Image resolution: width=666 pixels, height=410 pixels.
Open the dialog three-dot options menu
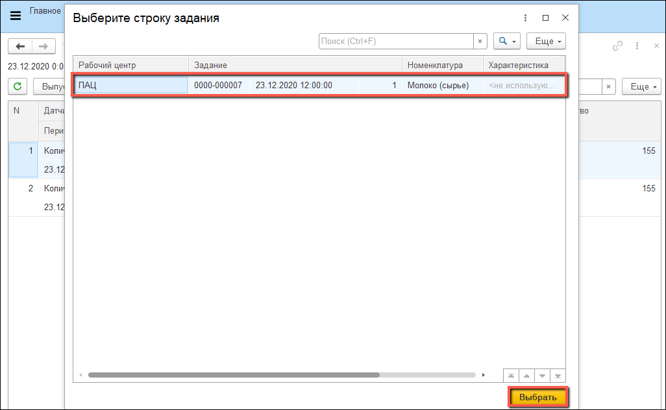pos(525,18)
